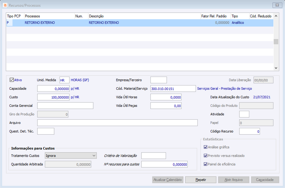This screenshot has height=188, width=285.
Task: Click the Processos column header
Action: tap(49, 16)
